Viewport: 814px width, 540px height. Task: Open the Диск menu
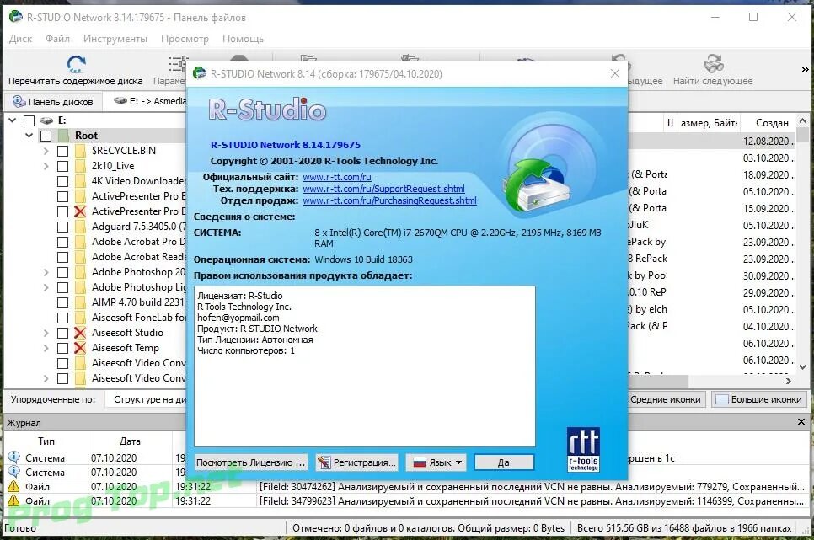pos(21,39)
